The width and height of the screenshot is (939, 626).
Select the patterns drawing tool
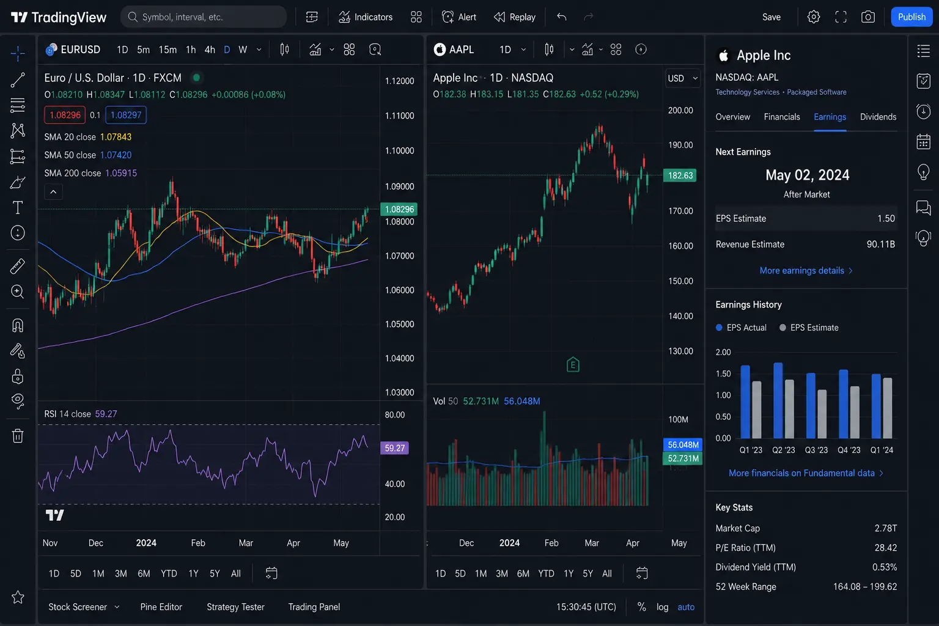coord(18,130)
